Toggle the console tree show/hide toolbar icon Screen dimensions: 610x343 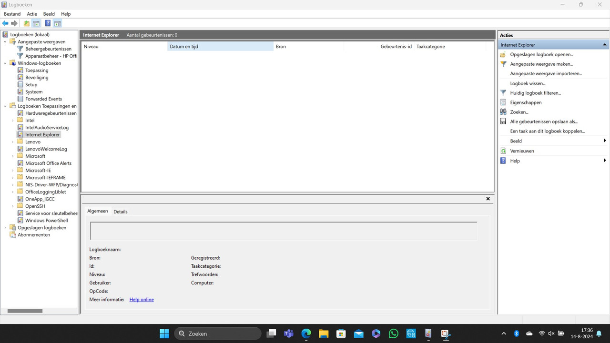point(36,23)
